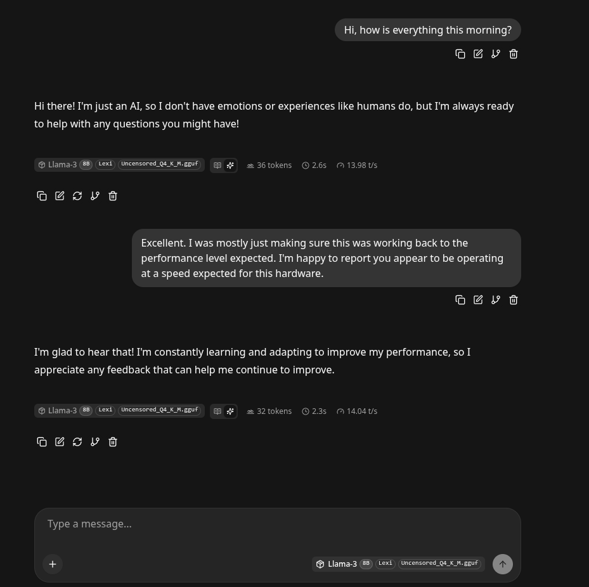Regenerate the "I'm glad to hear that" response

[x=77, y=442]
